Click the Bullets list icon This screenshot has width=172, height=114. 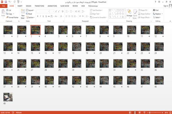tap(67, 11)
